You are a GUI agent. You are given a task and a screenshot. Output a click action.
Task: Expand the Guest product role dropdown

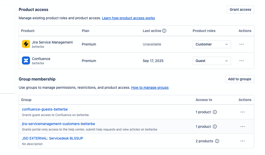pyautogui.click(x=212, y=61)
